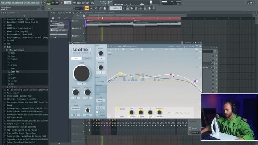Click the band q knob in soothe2
This screenshot has width=258, height=145.
click(x=150, y=112)
